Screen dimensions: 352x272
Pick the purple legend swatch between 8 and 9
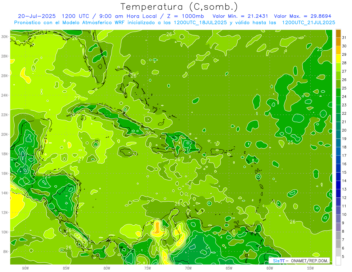click(338, 227)
